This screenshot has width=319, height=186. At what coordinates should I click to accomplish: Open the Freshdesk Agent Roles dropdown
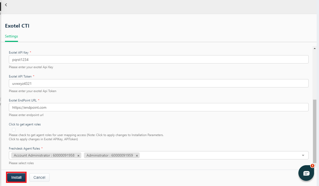tap(303, 155)
